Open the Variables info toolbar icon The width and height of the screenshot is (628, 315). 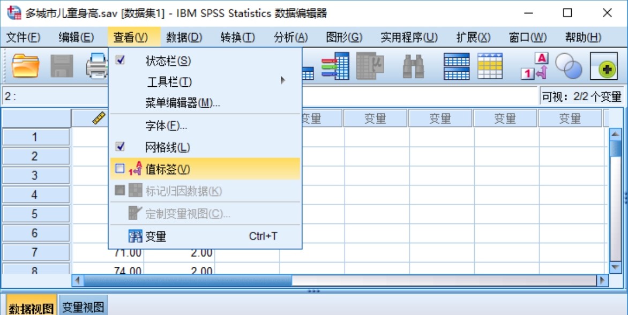335,66
